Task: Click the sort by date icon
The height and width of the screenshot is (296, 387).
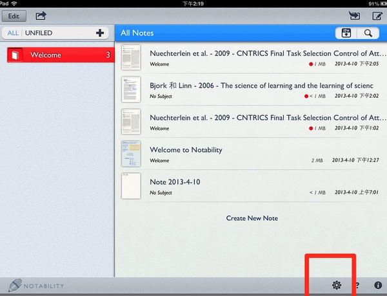Action: tap(346, 33)
